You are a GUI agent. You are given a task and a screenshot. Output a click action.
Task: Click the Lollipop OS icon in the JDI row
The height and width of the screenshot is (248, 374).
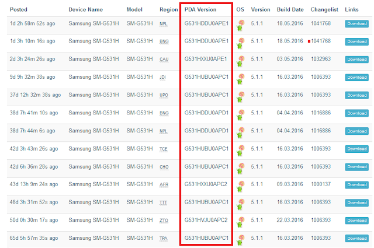[x=241, y=79]
